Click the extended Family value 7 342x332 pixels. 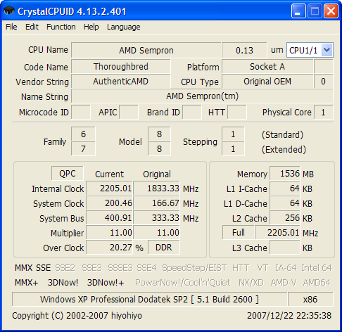[83, 148]
